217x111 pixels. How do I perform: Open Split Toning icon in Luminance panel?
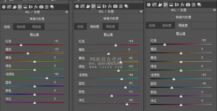point(171,5)
